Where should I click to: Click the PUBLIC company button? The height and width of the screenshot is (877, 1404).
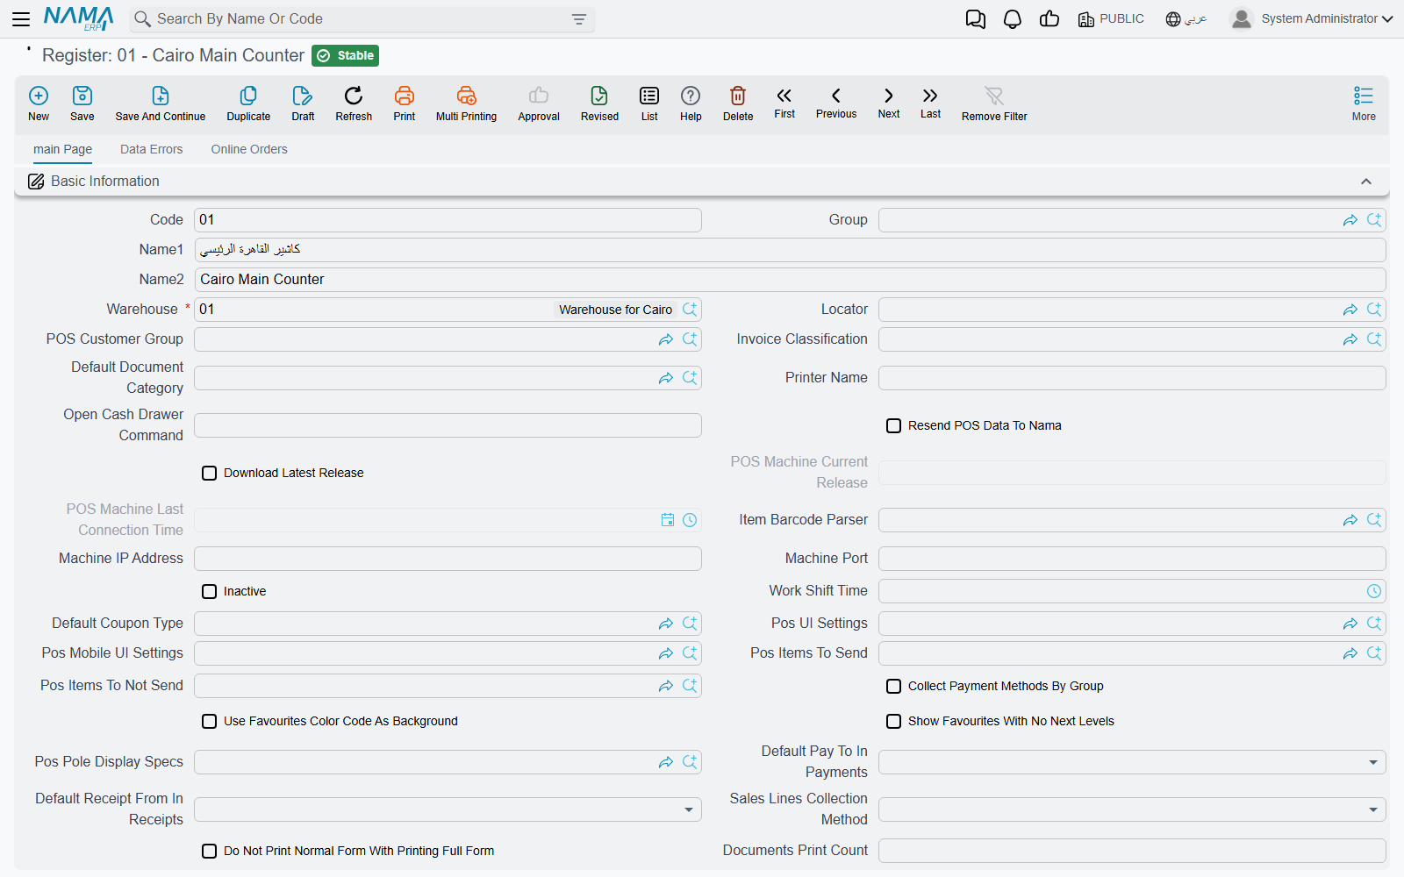click(x=1111, y=18)
